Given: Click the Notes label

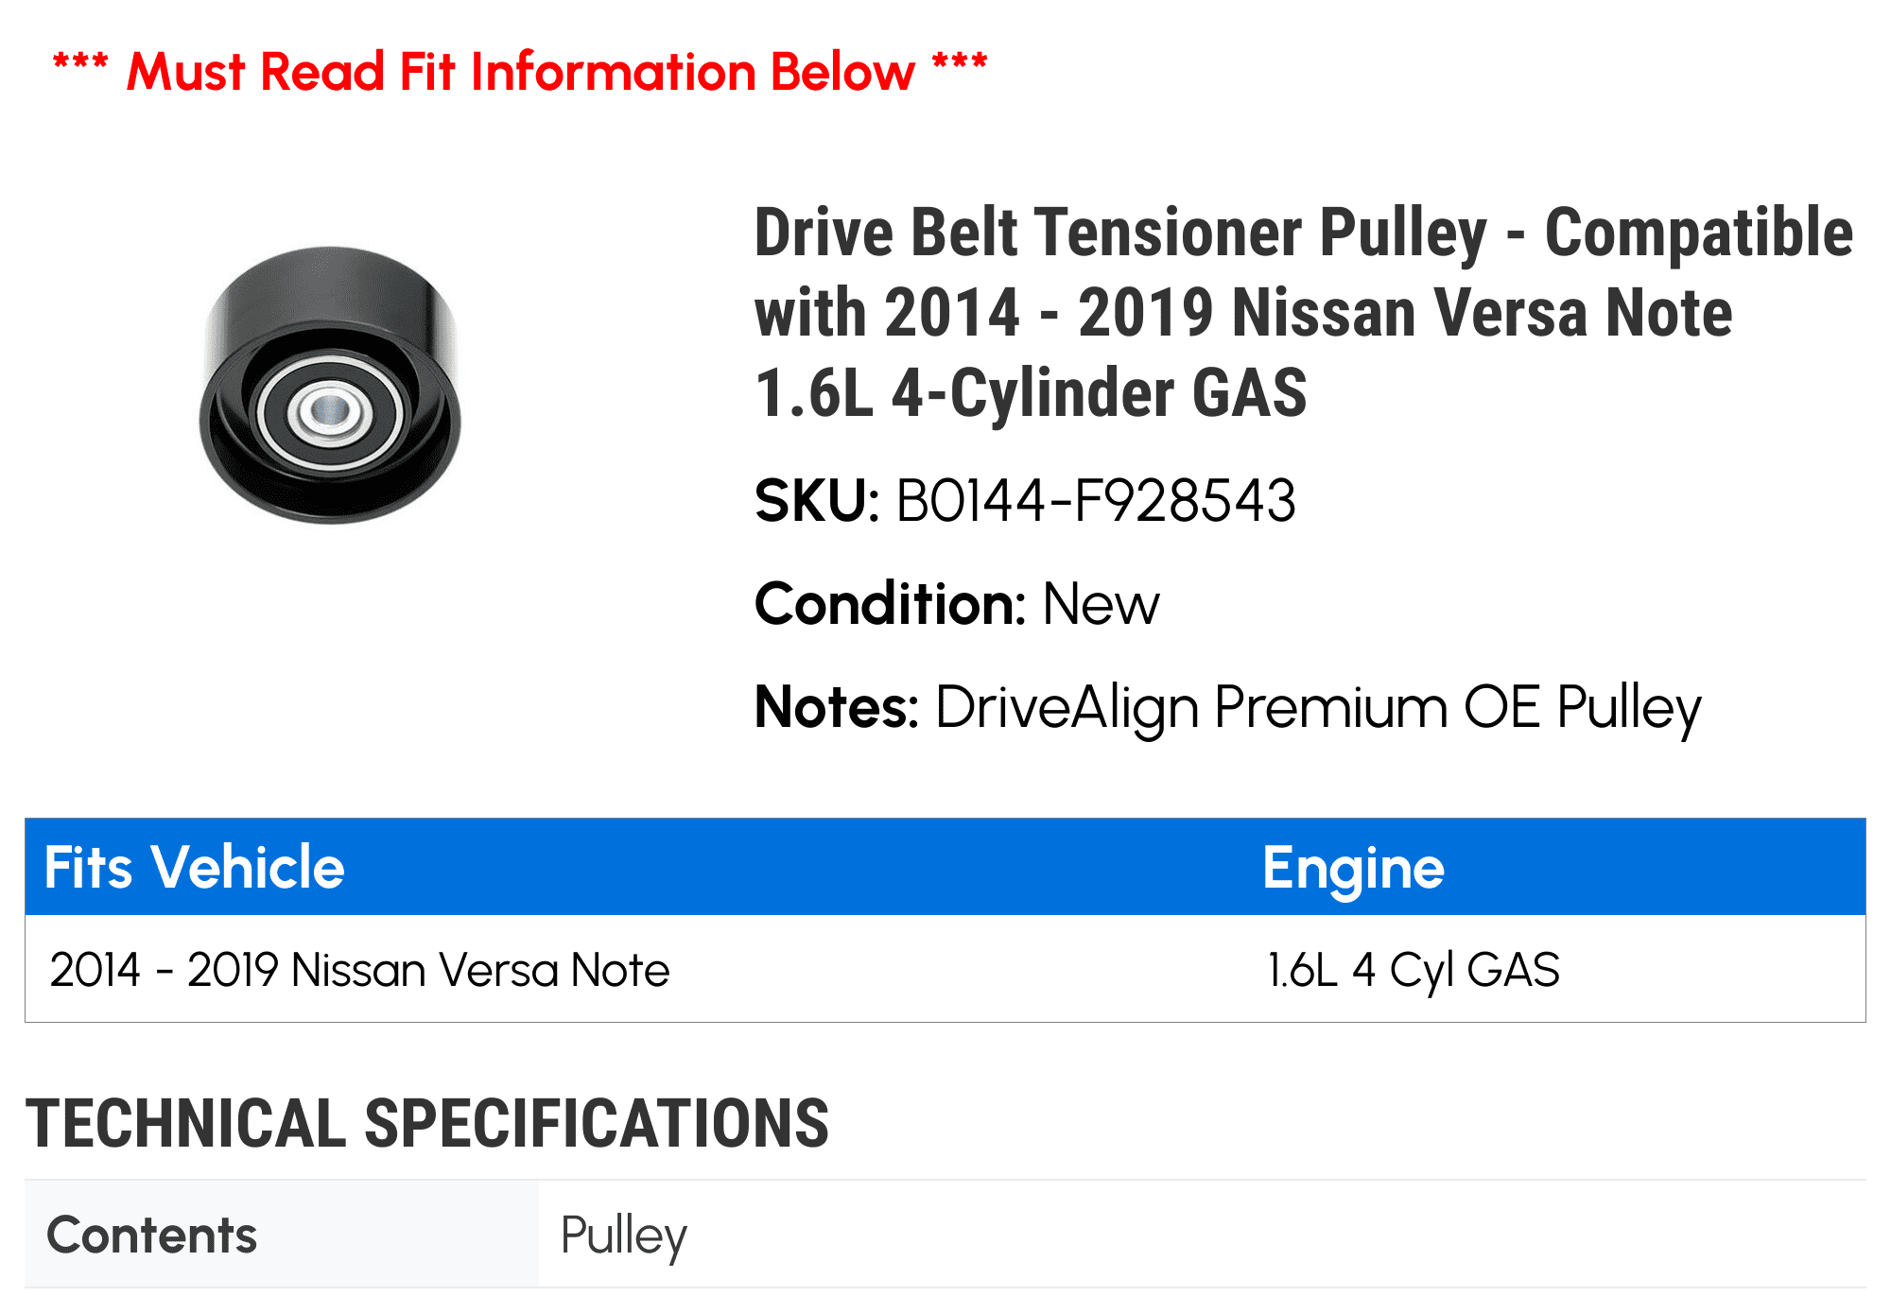Looking at the screenshot, I should pos(837,707).
